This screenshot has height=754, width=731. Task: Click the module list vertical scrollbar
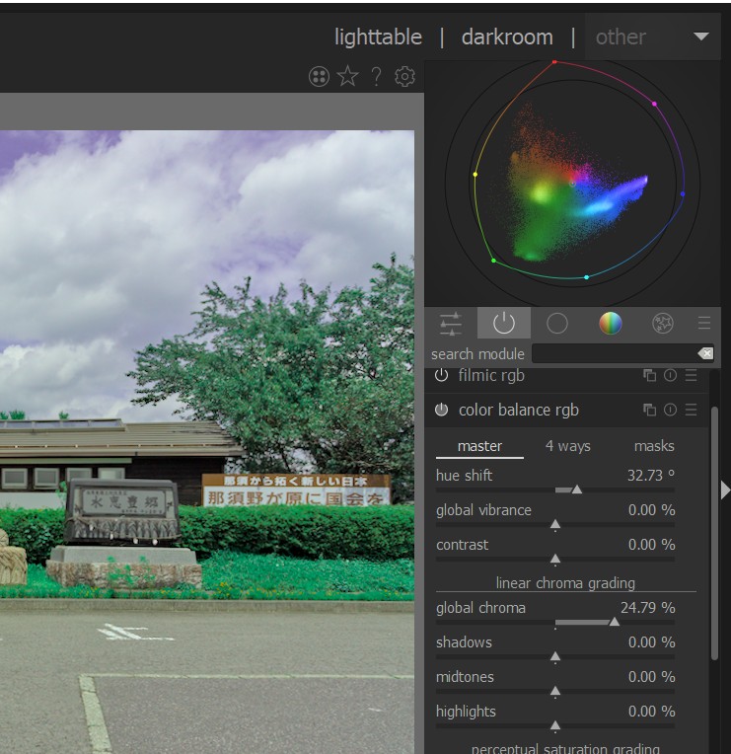[714, 533]
